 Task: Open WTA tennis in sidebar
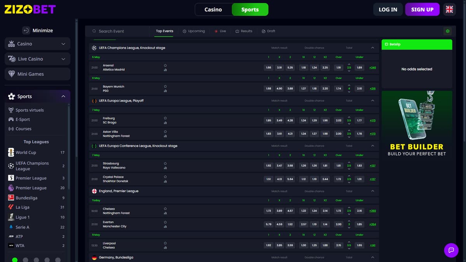(x=36, y=246)
